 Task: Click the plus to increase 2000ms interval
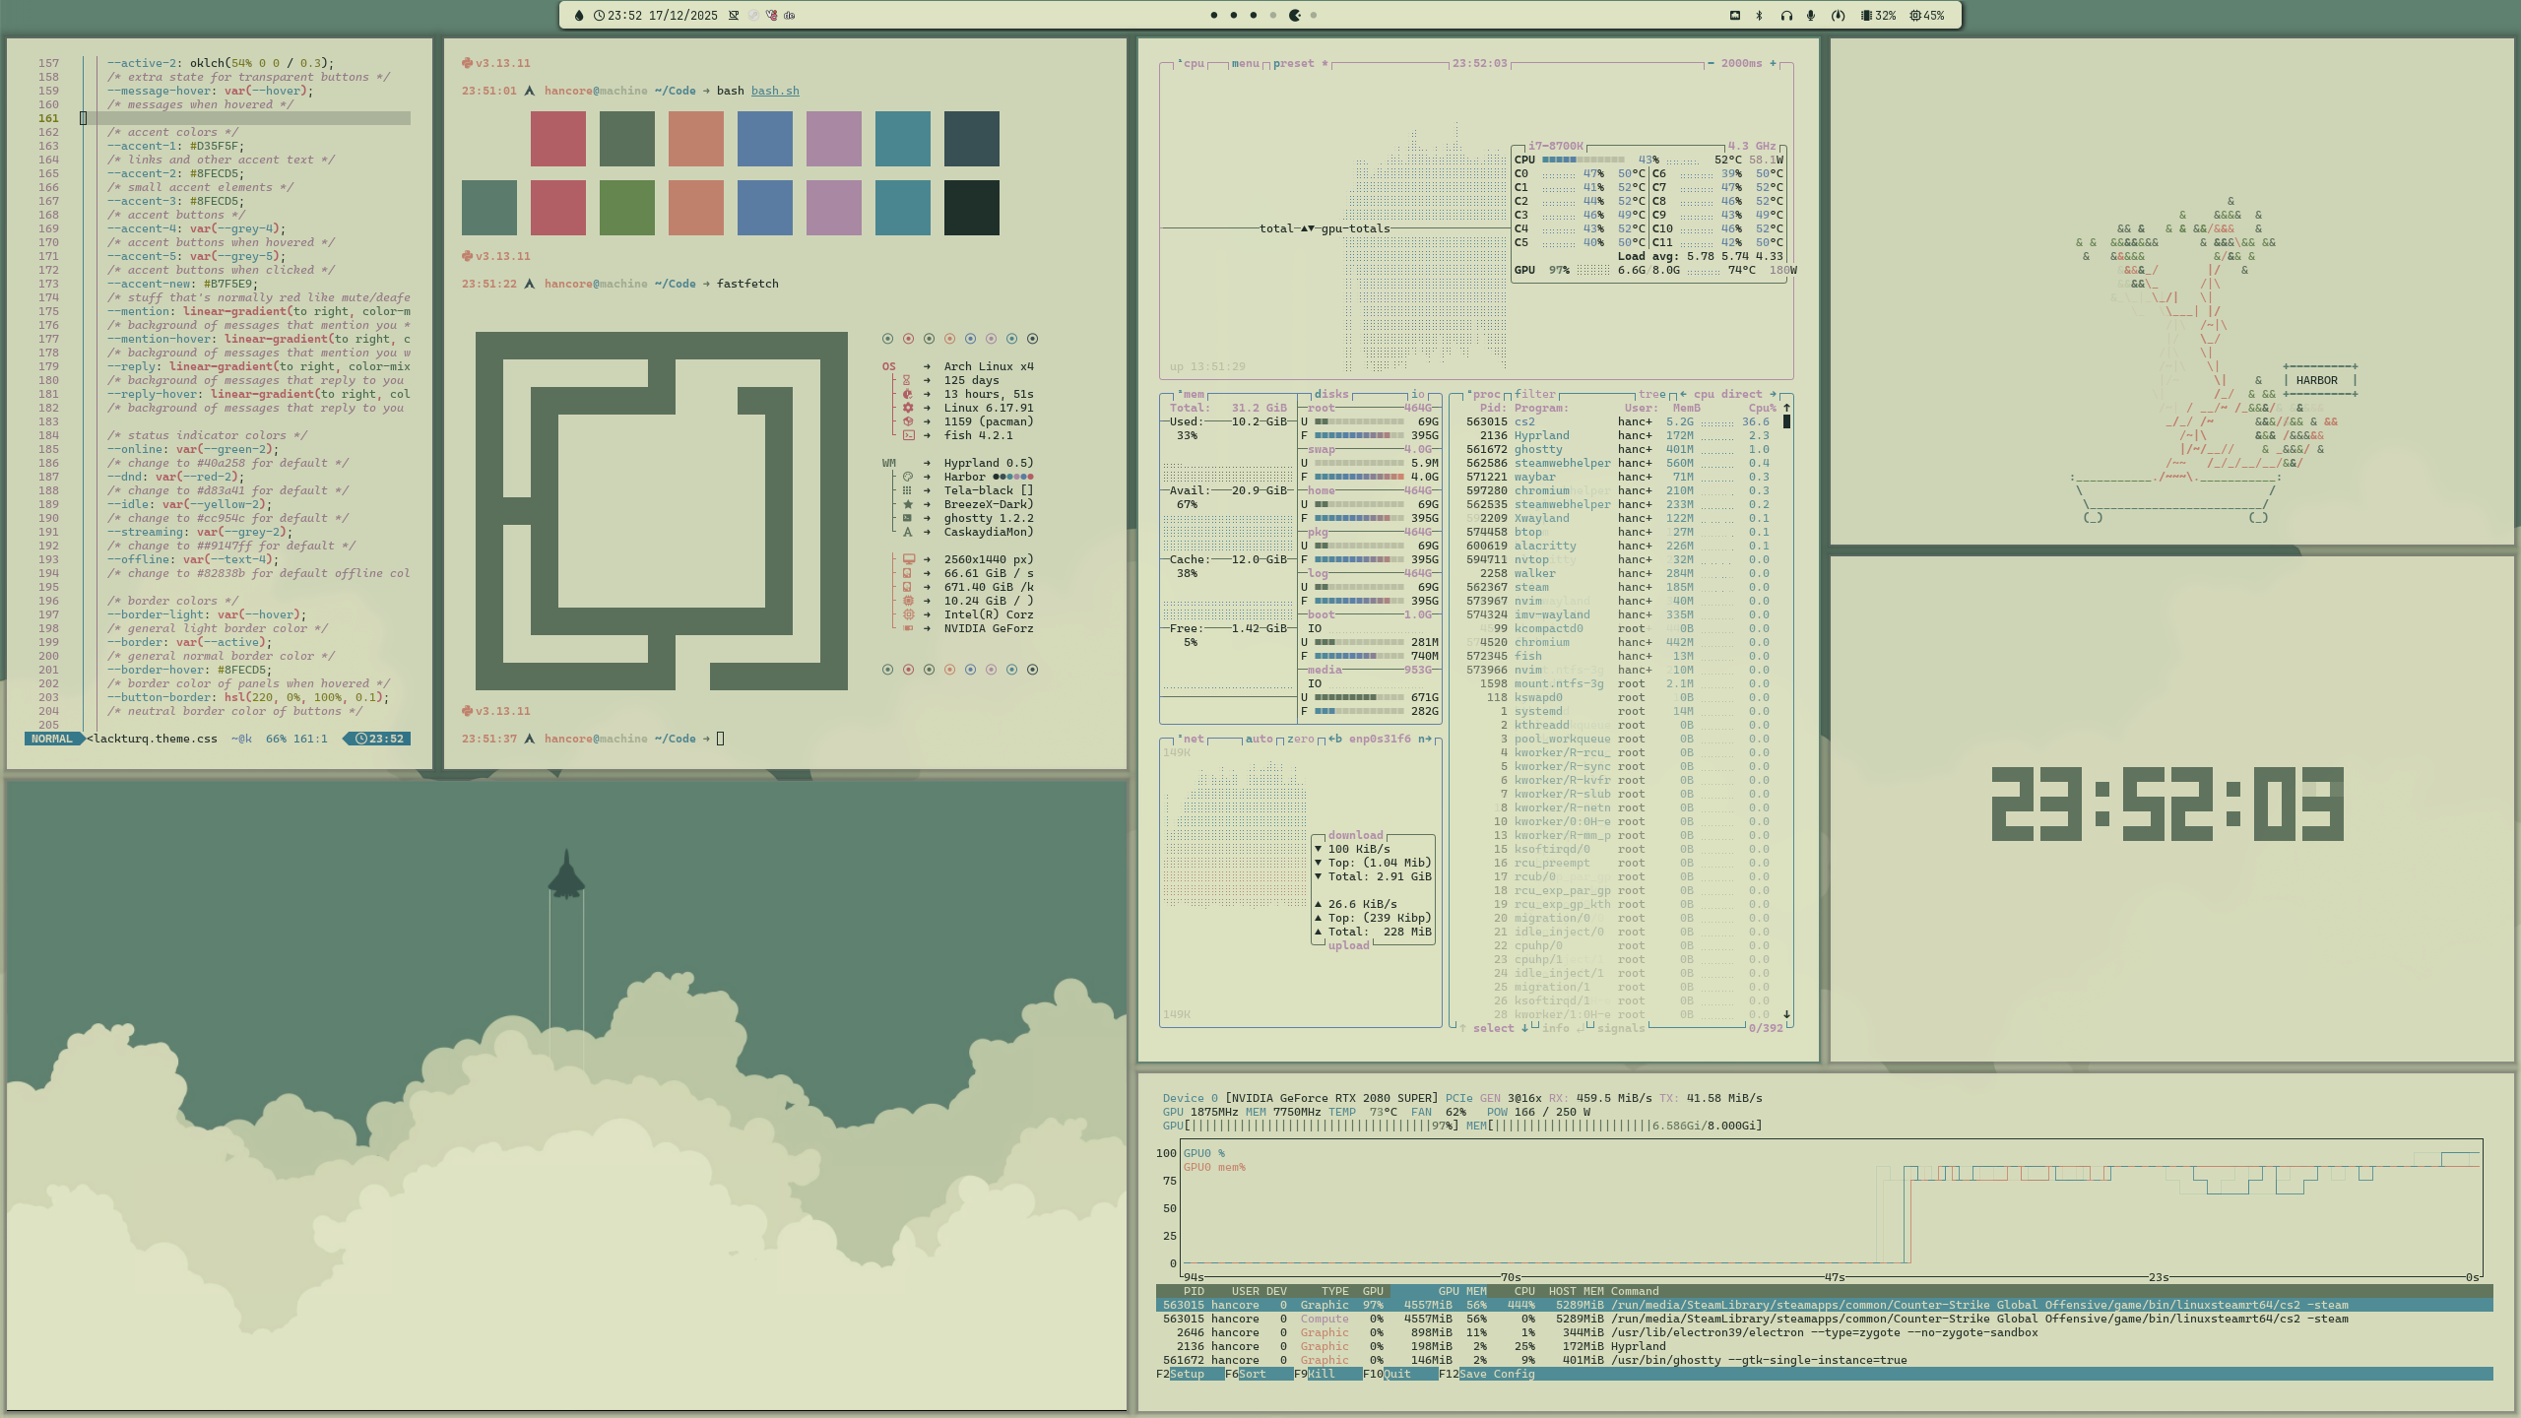point(1774,63)
